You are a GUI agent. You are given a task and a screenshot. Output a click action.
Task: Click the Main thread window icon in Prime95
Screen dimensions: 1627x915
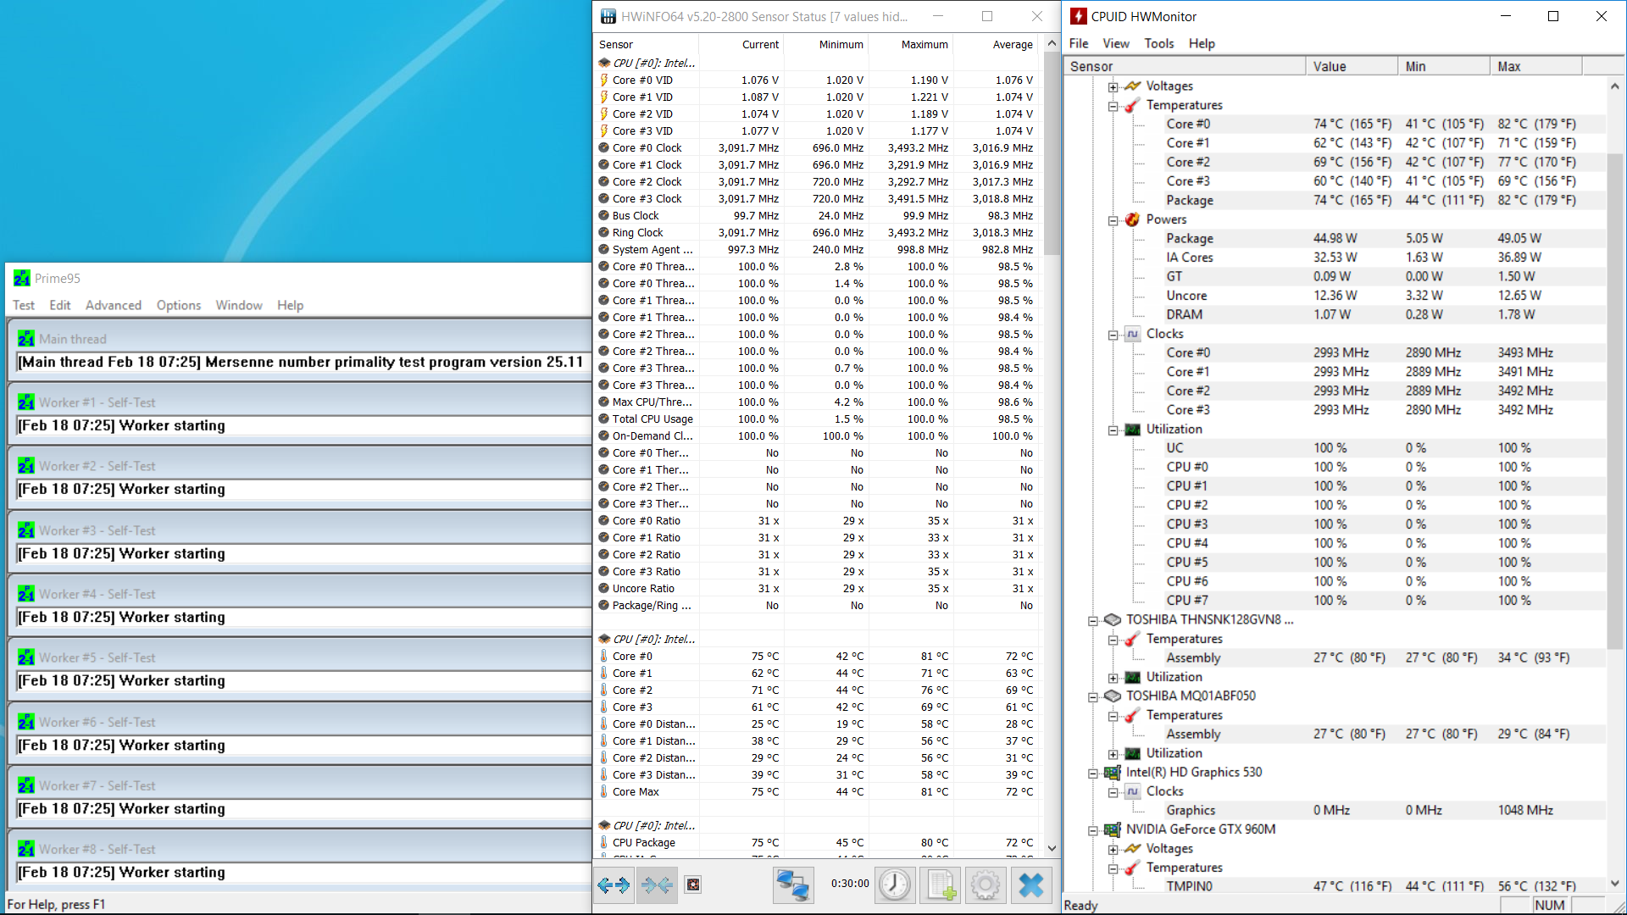tap(26, 339)
